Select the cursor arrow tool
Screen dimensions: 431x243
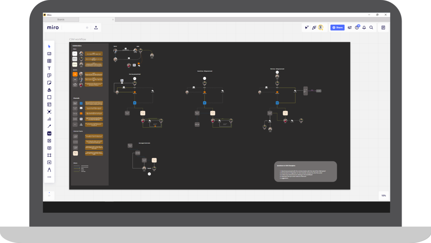[x=49, y=46]
